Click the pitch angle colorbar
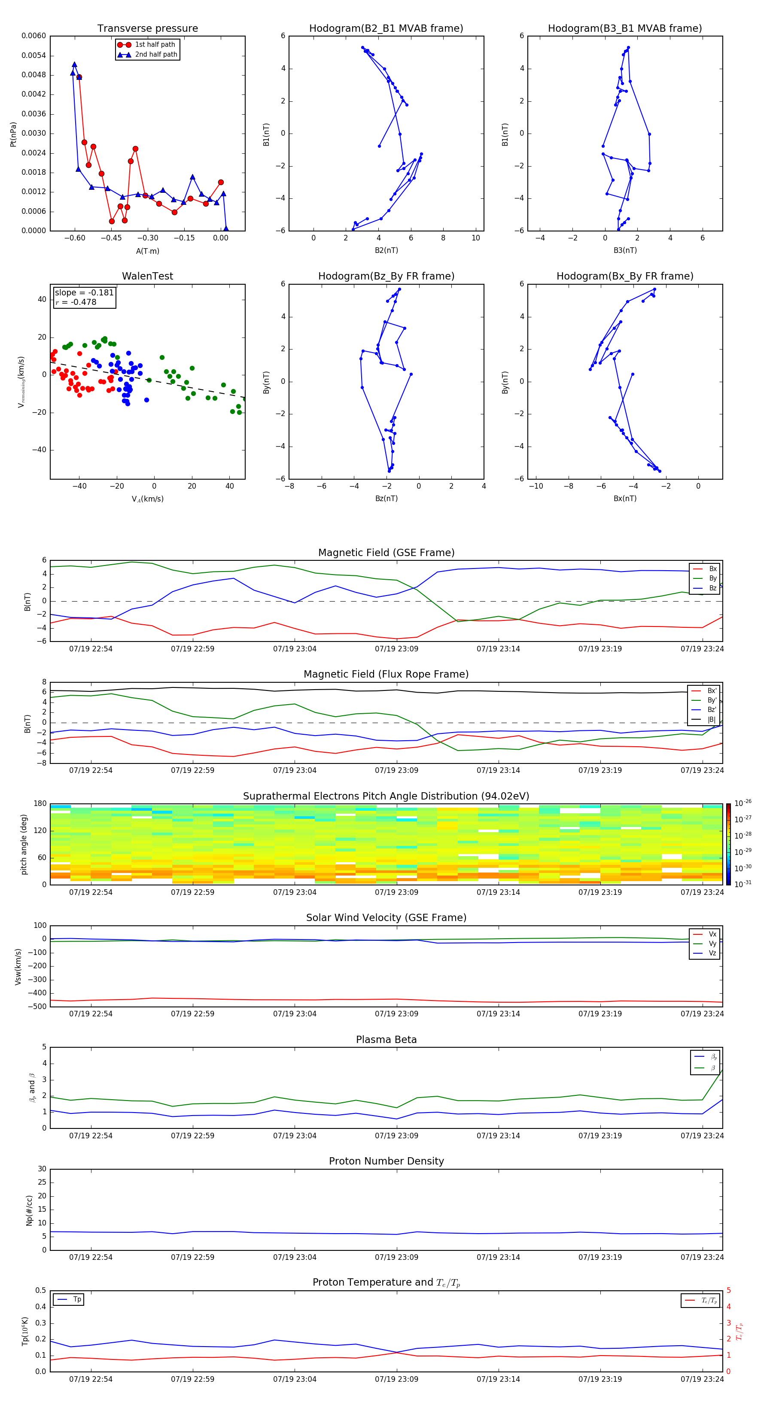This screenshot has width=773, height=1417. (728, 844)
